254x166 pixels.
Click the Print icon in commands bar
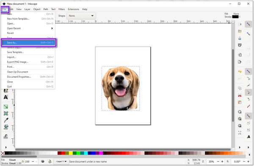[240, 45]
